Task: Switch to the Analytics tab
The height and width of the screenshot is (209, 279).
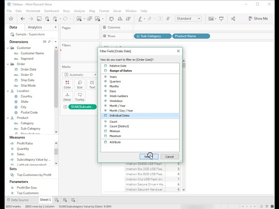Action: pyautogui.click(x=35, y=27)
